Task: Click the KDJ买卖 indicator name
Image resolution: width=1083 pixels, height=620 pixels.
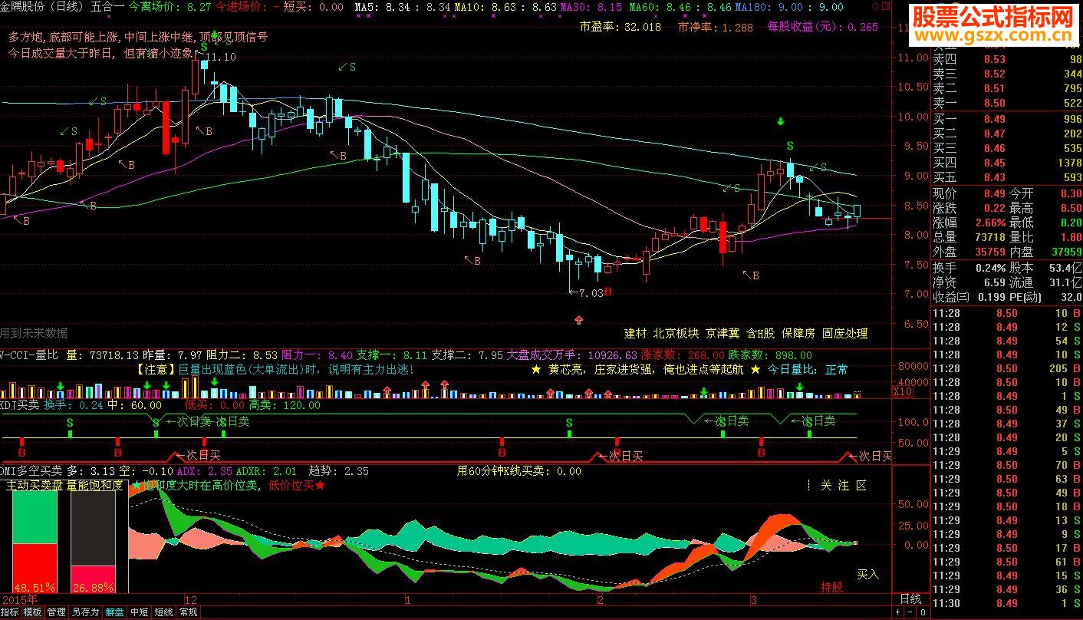Action: (20, 405)
